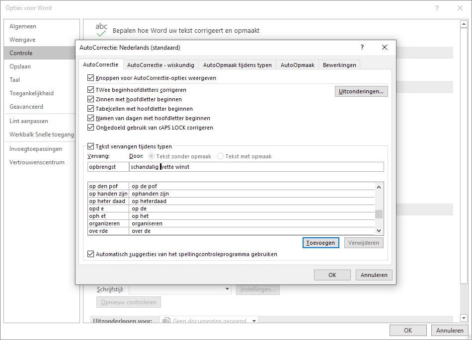Image resolution: width=472 pixels, height=340 pixels.
Task: Open the Taal options category
Action: [x=40, y=79]
